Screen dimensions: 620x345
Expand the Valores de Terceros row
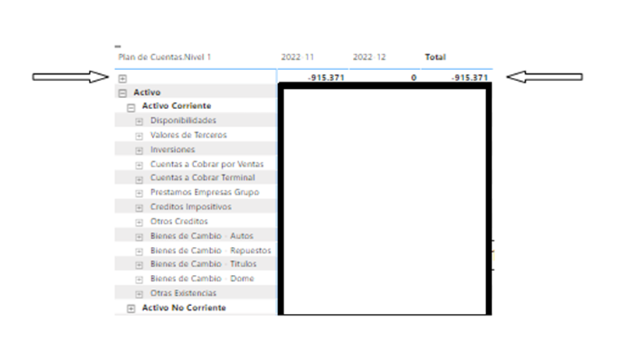tap(139, 136)
